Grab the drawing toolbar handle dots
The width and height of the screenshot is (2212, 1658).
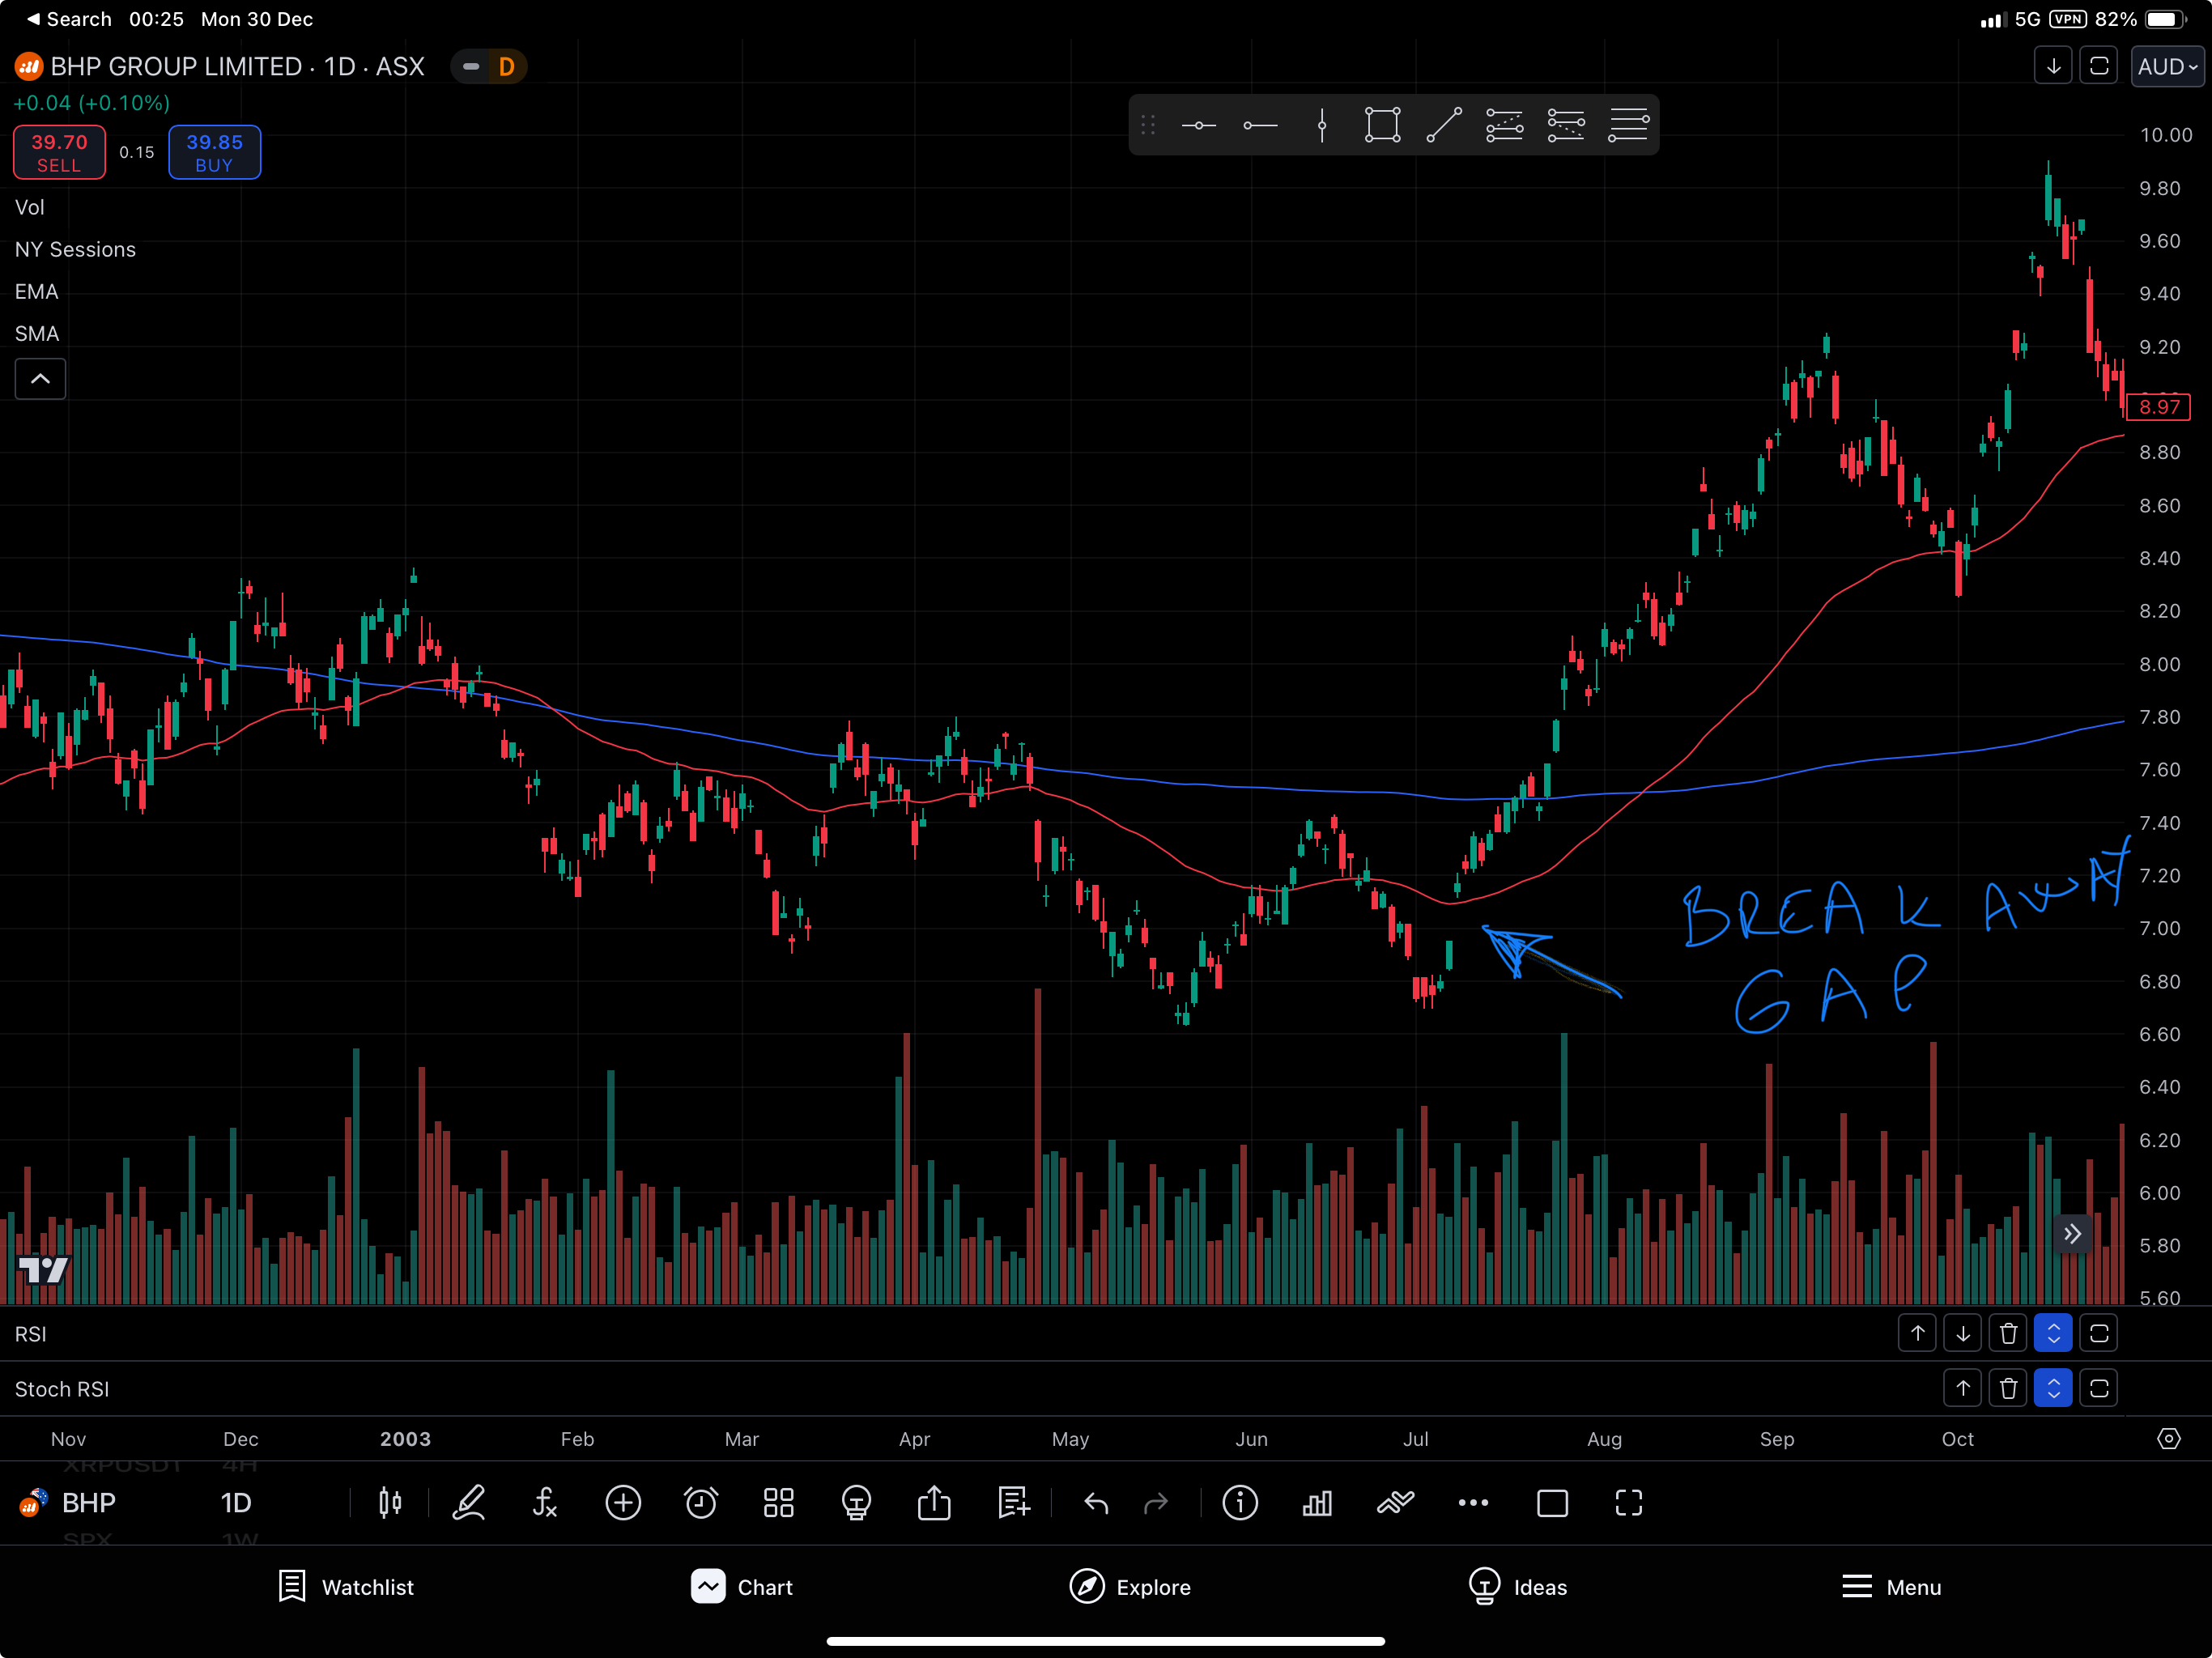1148,126
